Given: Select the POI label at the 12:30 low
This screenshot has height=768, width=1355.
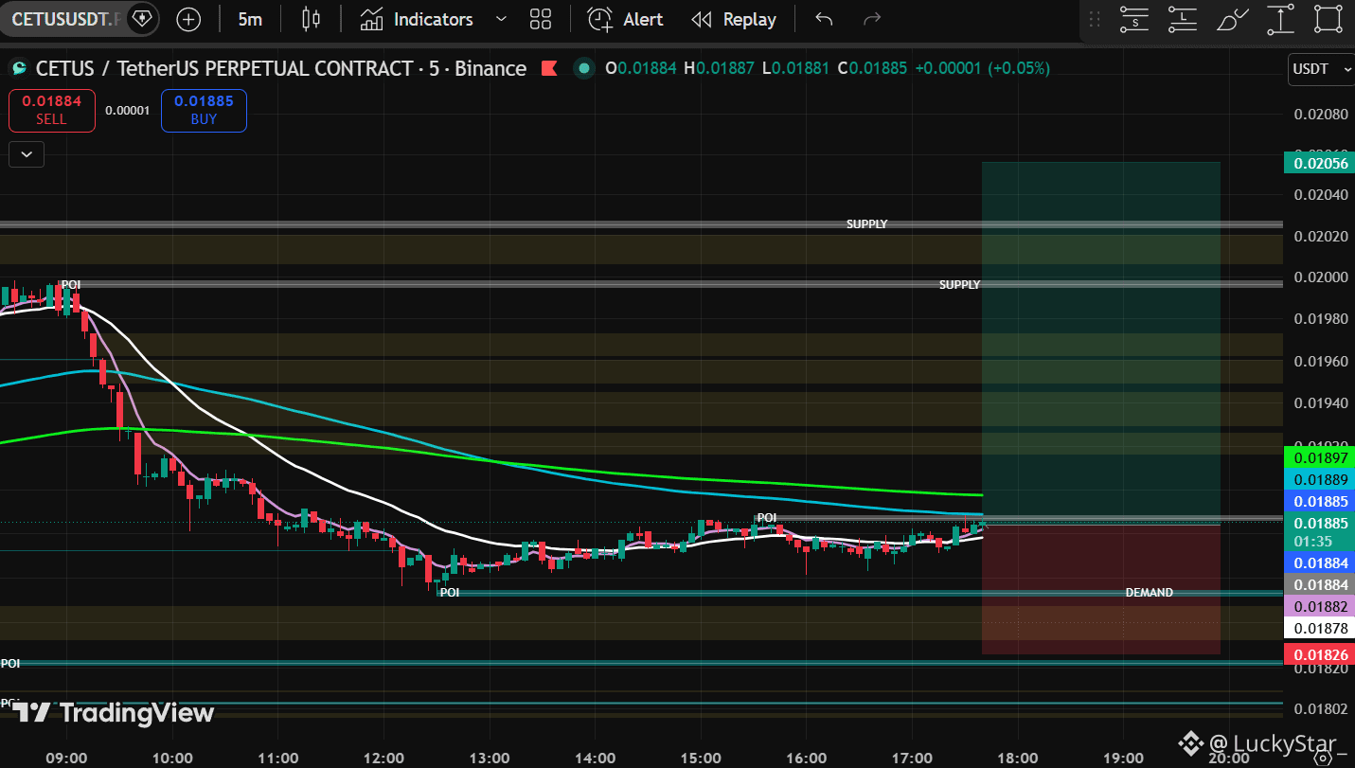Looking at the screenshot, I should coord(450,593).
